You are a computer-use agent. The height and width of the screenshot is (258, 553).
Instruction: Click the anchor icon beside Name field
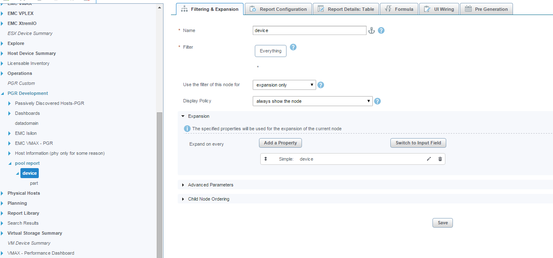click(x=372, y=30)
